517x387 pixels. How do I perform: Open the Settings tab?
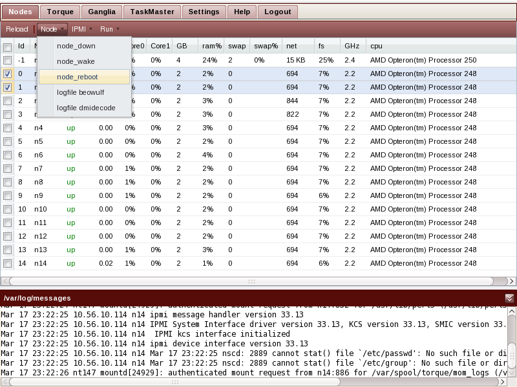tap(204, 12)
